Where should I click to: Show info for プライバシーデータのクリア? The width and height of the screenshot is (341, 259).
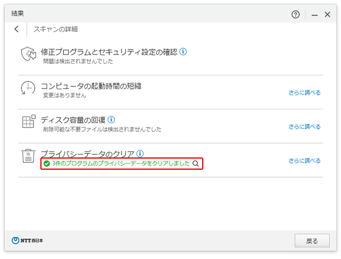click(x=140, y=154)
